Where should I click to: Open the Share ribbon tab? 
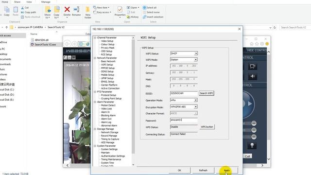(17, 2)
